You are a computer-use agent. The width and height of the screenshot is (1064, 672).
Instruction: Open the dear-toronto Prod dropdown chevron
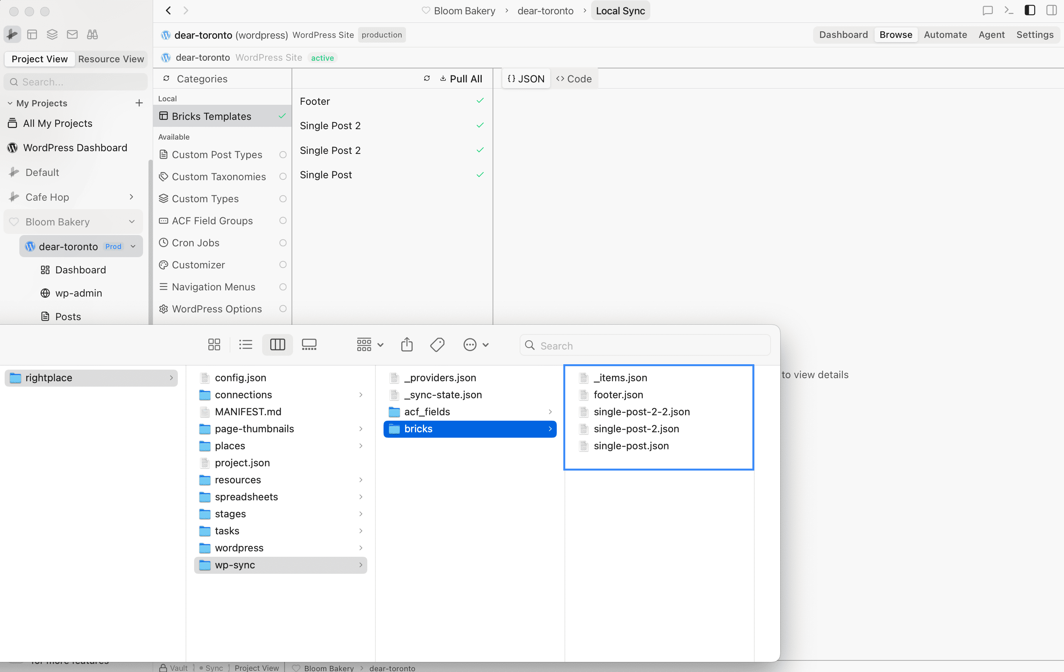tap(133, 246)
